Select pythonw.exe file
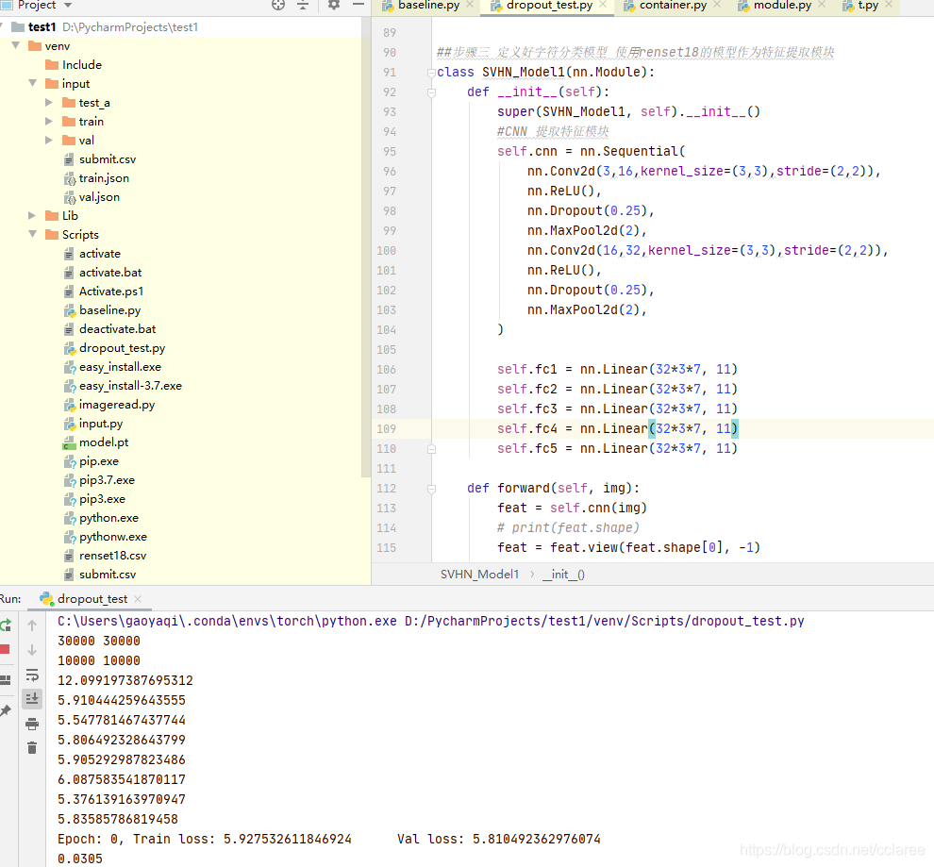934x867 pixels. point(112,537)
